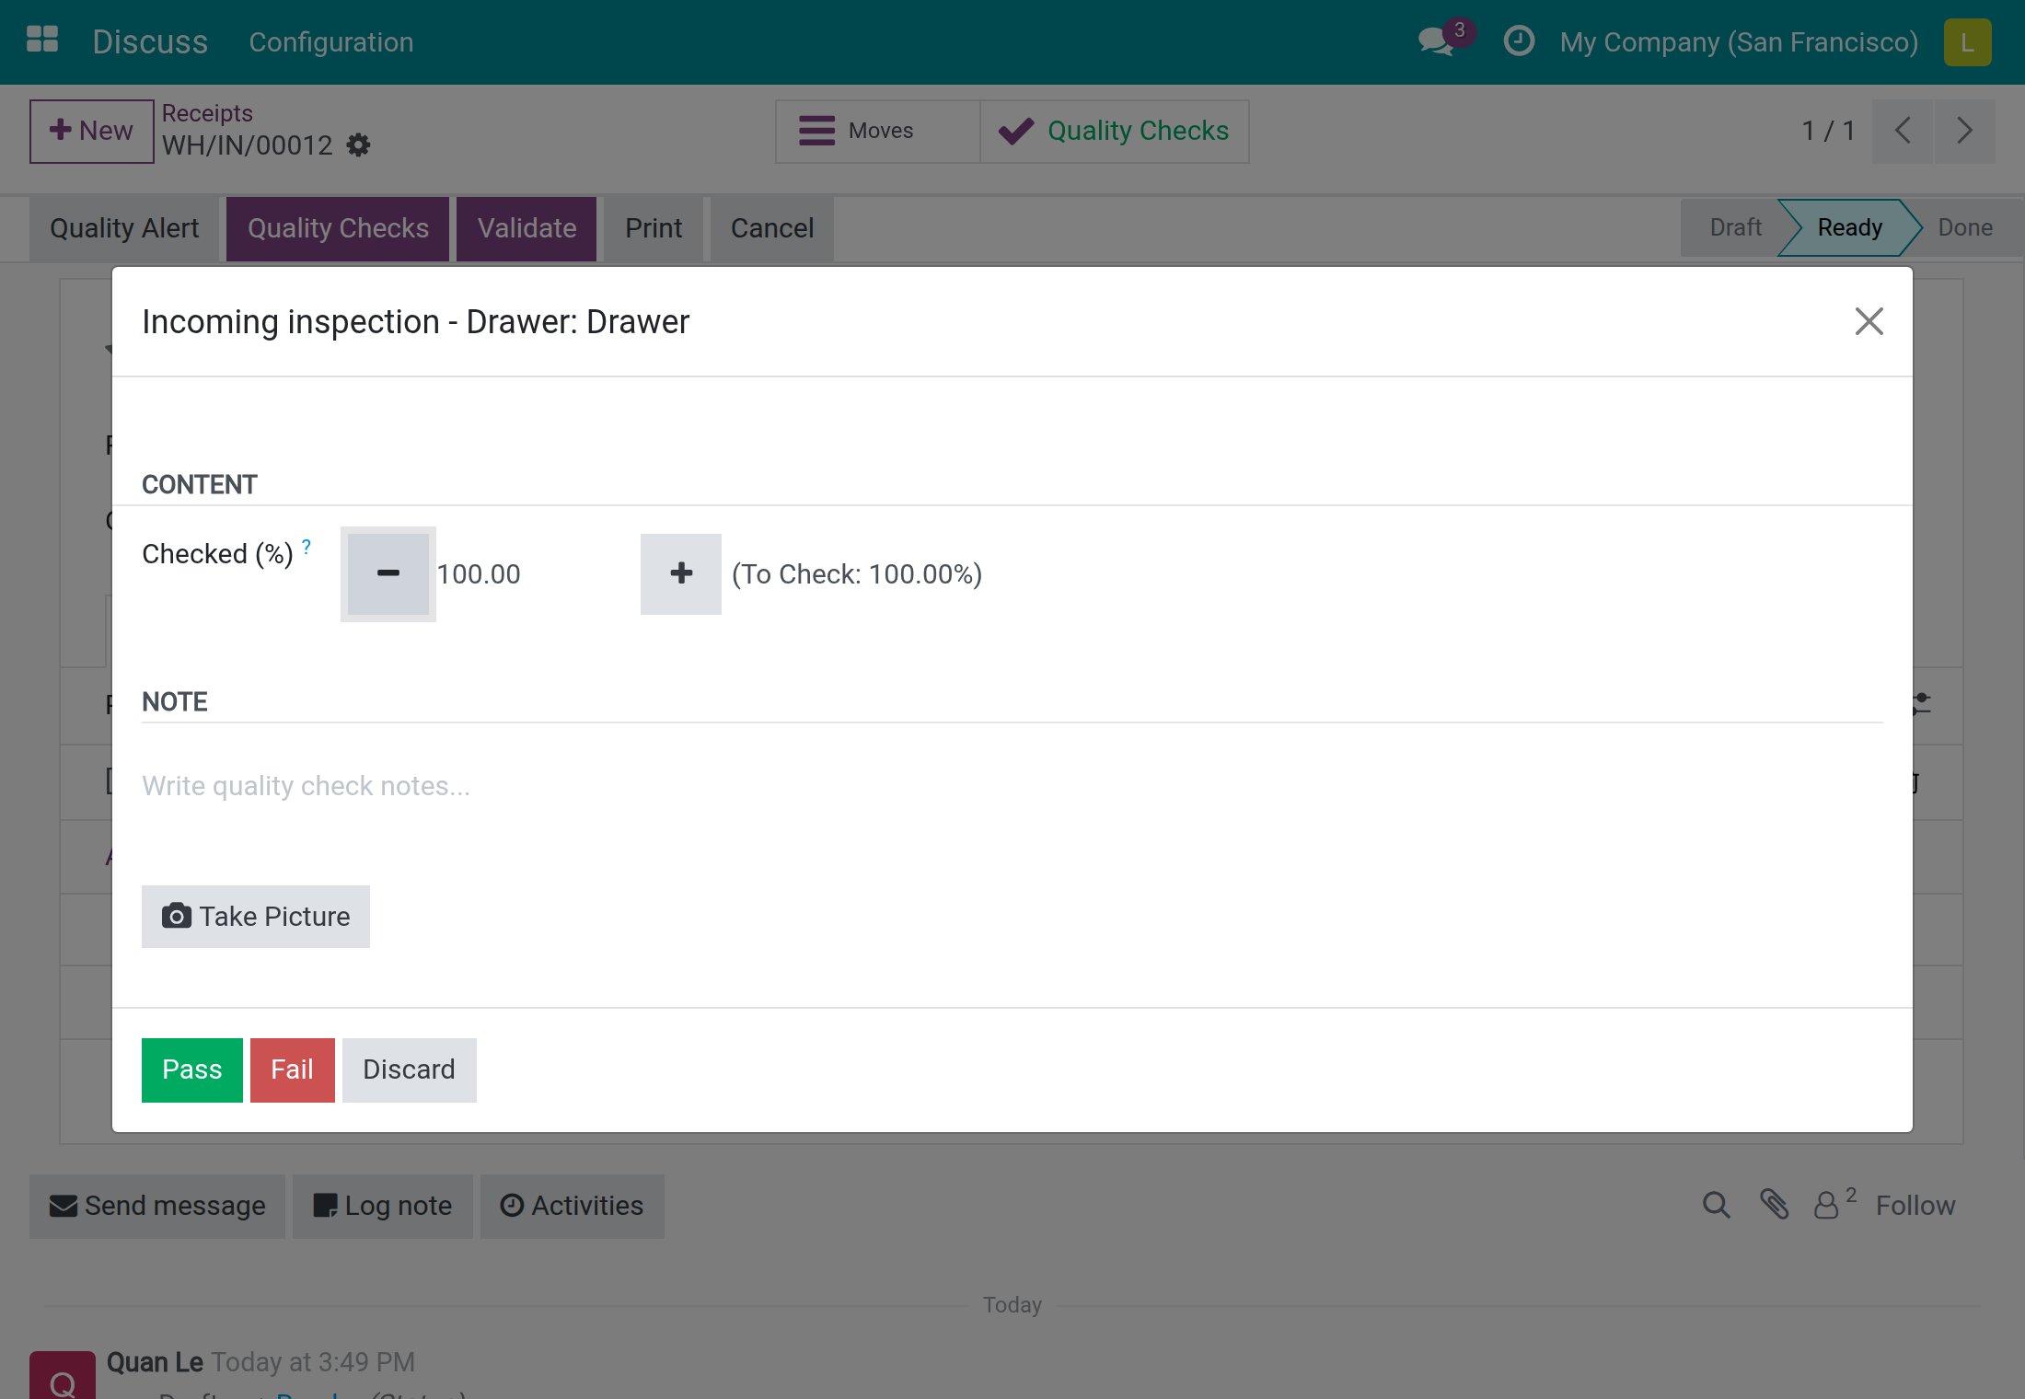Open user avatar menu L
Image resolution: width=2025 pixels, height=1399 pixels.
click(x=1967, y=42)
